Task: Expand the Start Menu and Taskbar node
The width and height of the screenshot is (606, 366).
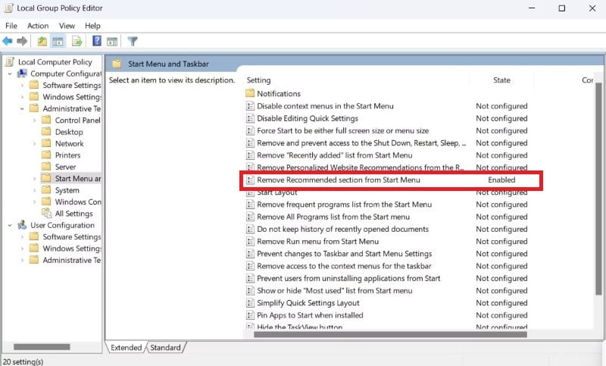Action: [34, 179]
